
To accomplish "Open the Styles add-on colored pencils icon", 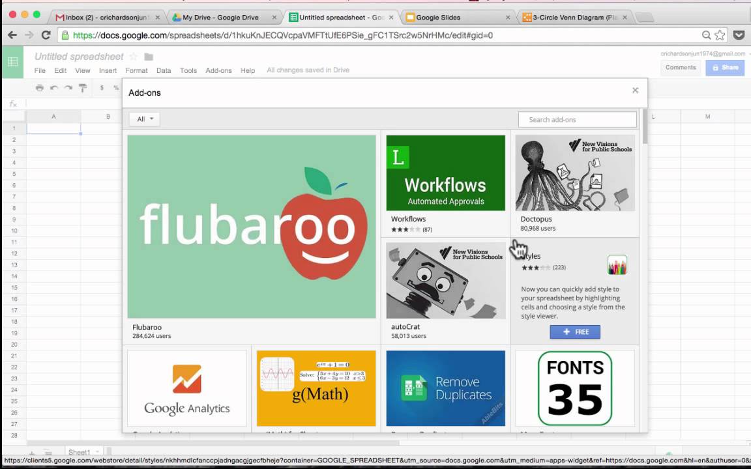I will 617,264.
